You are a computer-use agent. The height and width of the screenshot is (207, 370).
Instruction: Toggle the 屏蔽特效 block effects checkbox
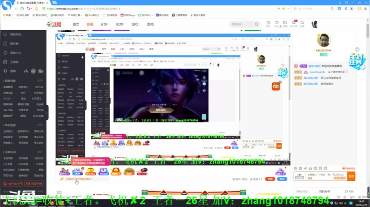pyautogui.click(x=349, y=169)
